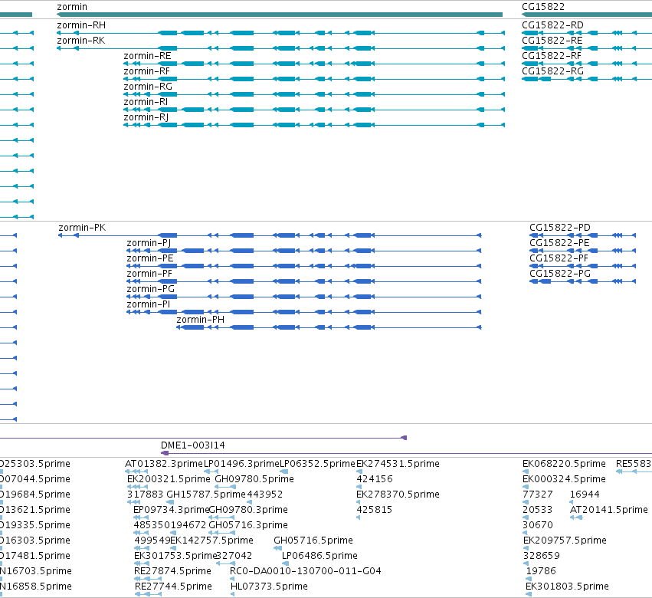Click feature 20533
Viewport: 652px width, 598px height.
coord(538,510)
